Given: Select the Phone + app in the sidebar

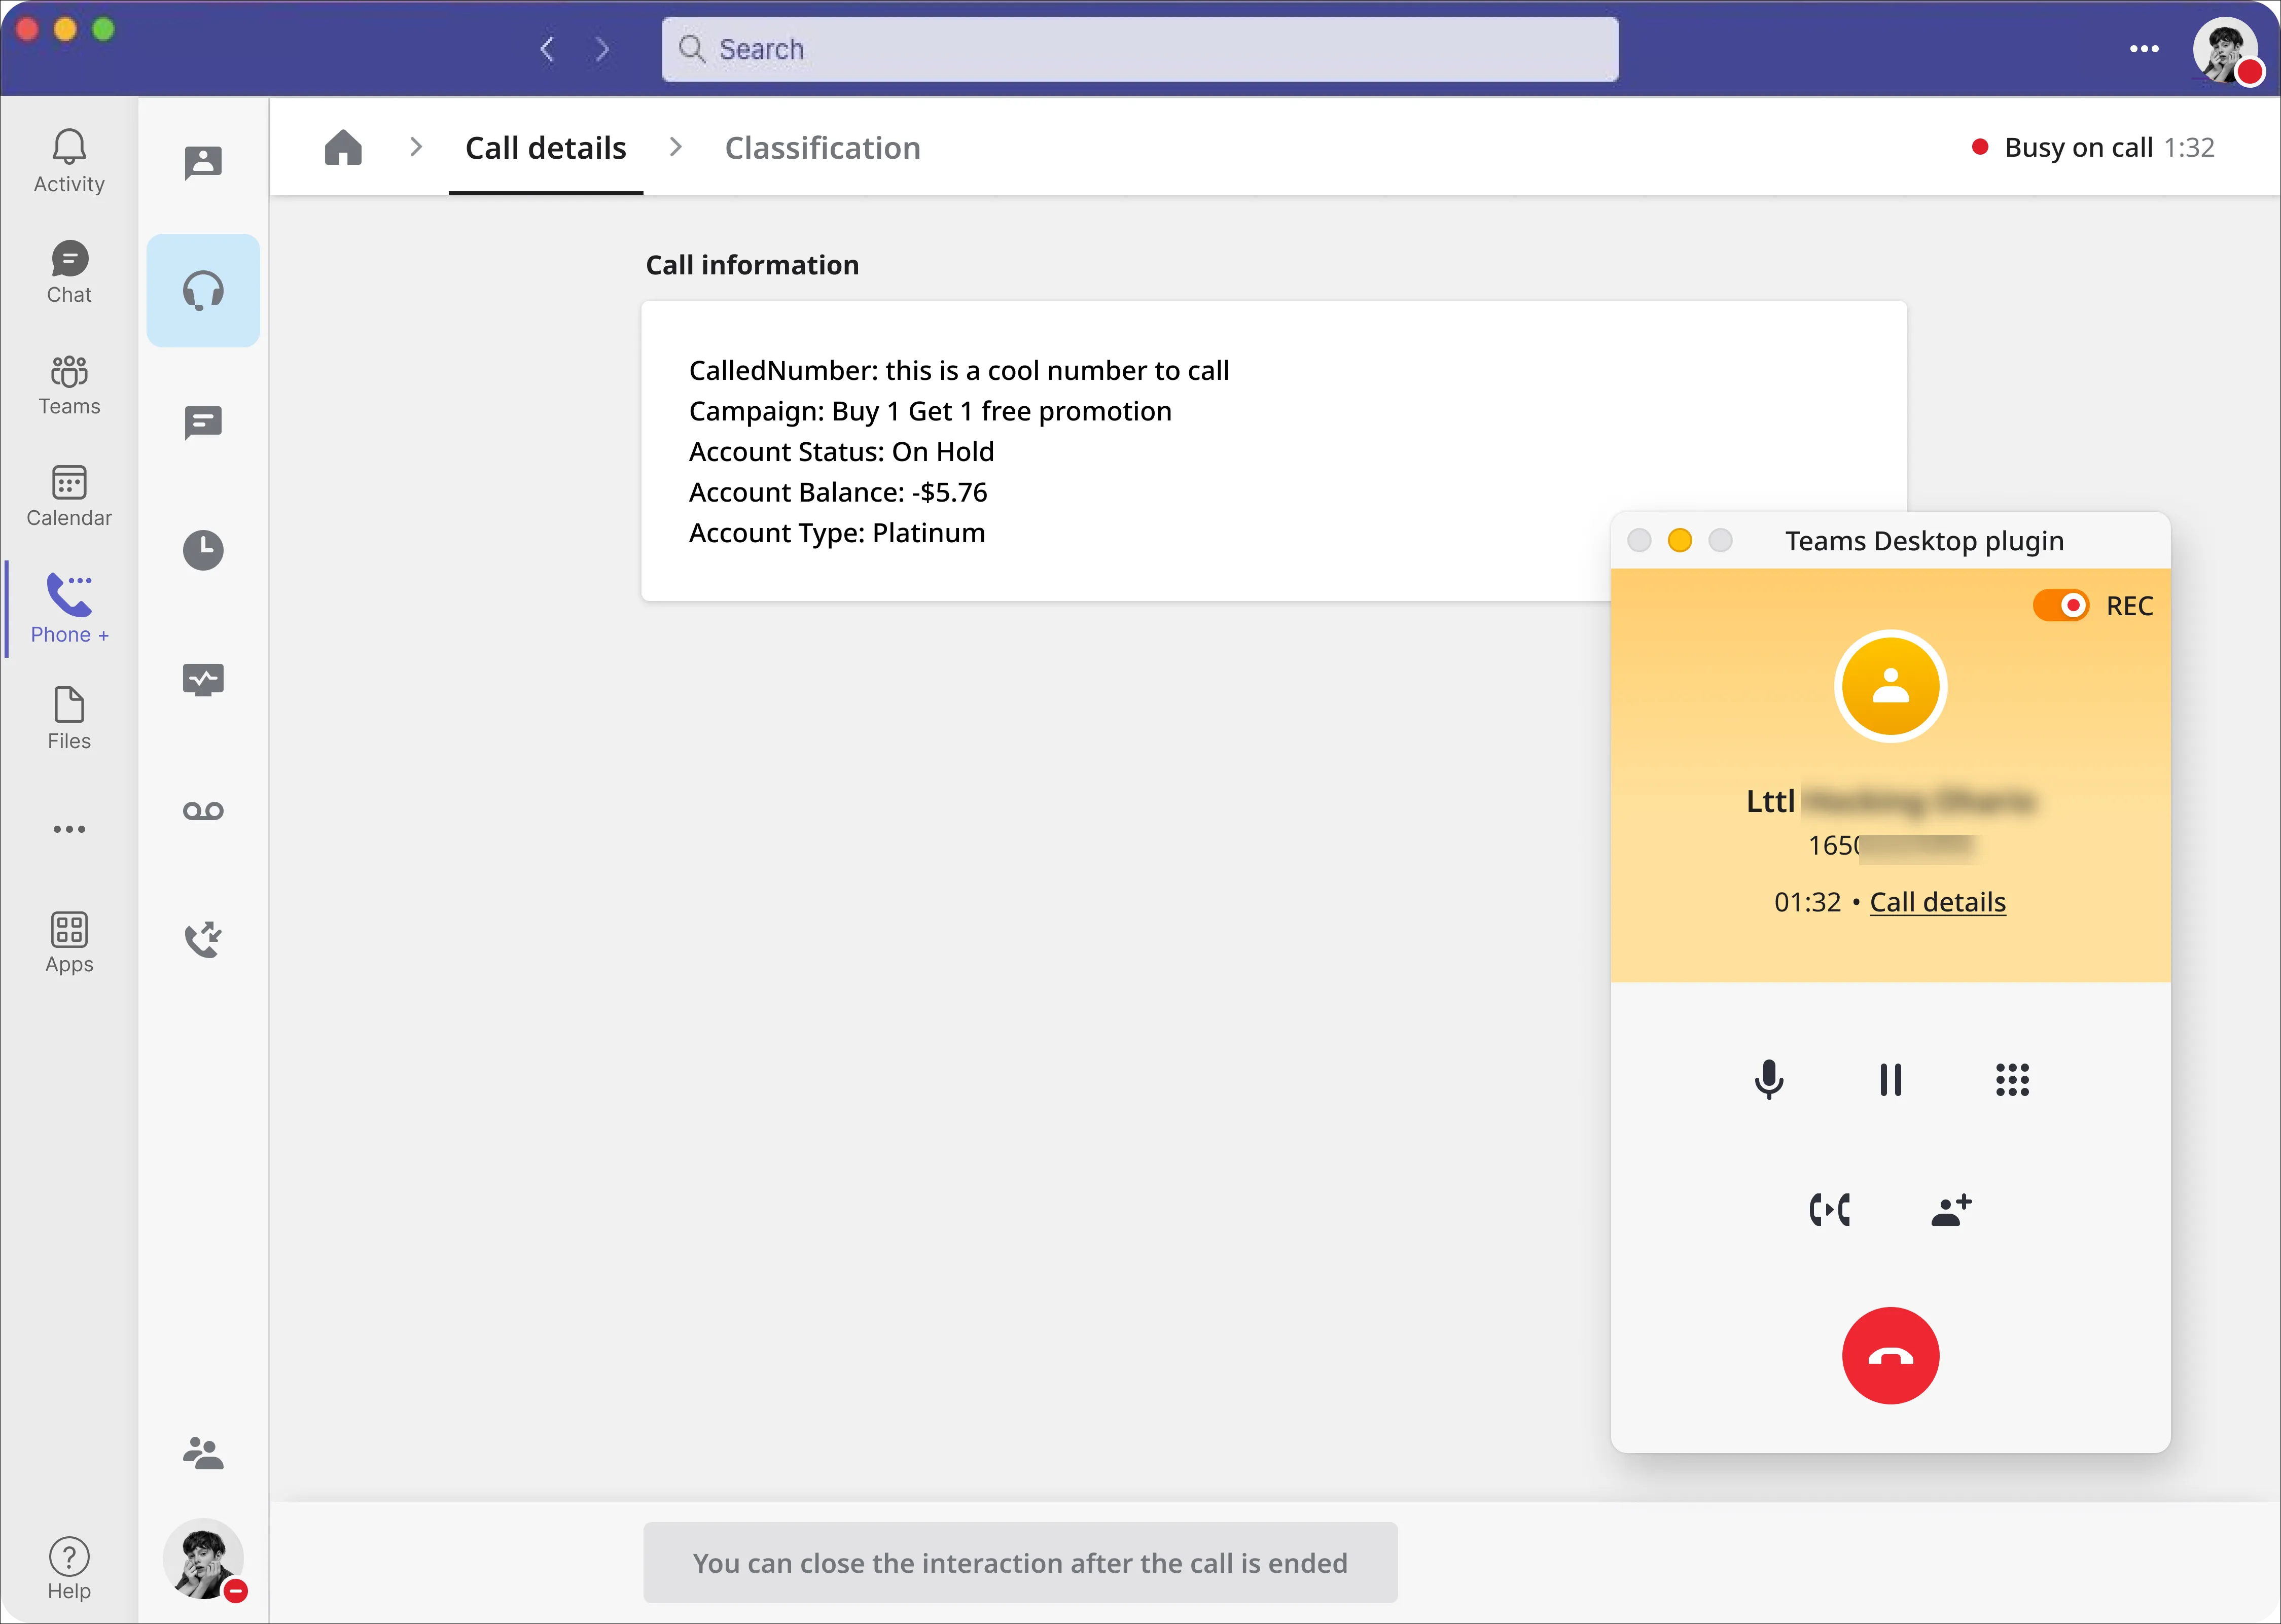Looking at the screenshot, I should [x=69, y=608].
